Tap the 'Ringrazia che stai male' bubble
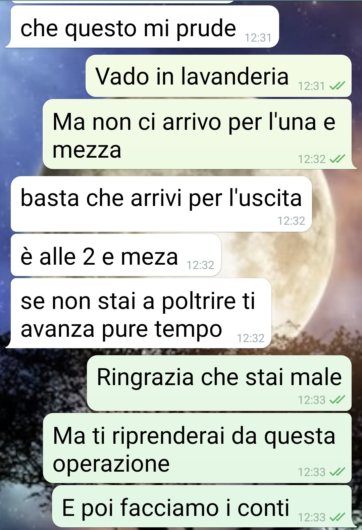 [219, 383]
